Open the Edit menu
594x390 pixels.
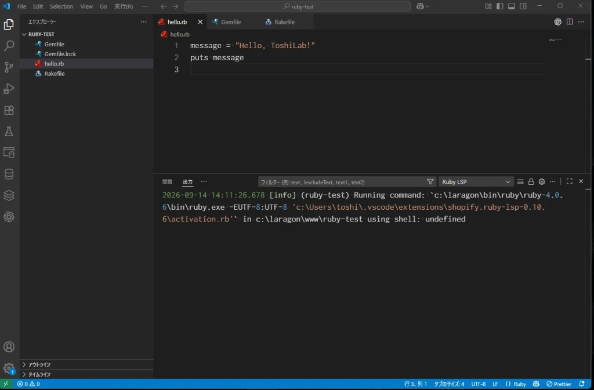(38, 6)
